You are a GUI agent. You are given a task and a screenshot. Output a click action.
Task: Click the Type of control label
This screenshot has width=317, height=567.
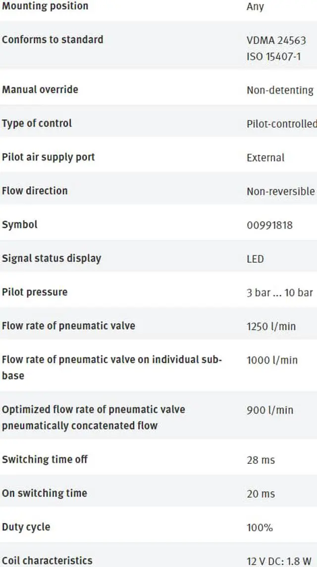(37, 123)
